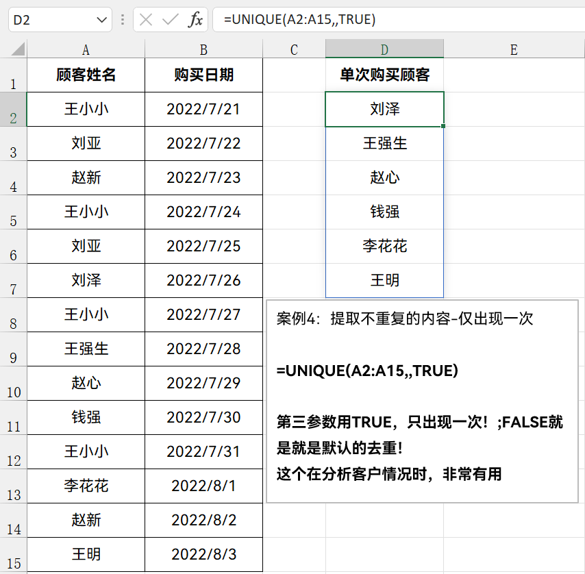Click date cell 2022/7/28
Viewport: 585px width, 574px height.
(203, 349)
